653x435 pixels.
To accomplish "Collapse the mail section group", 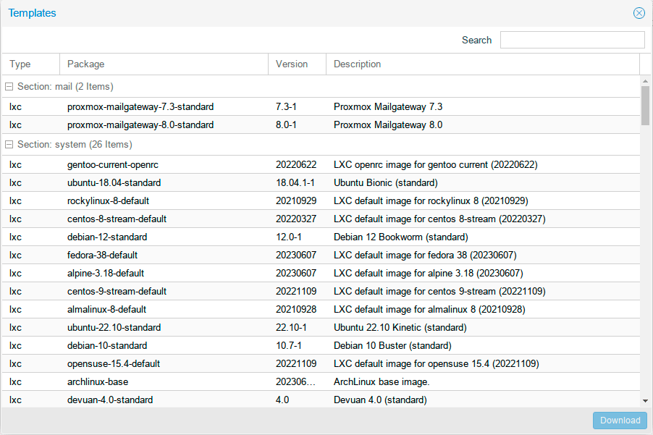I will [x=9, y=87].
